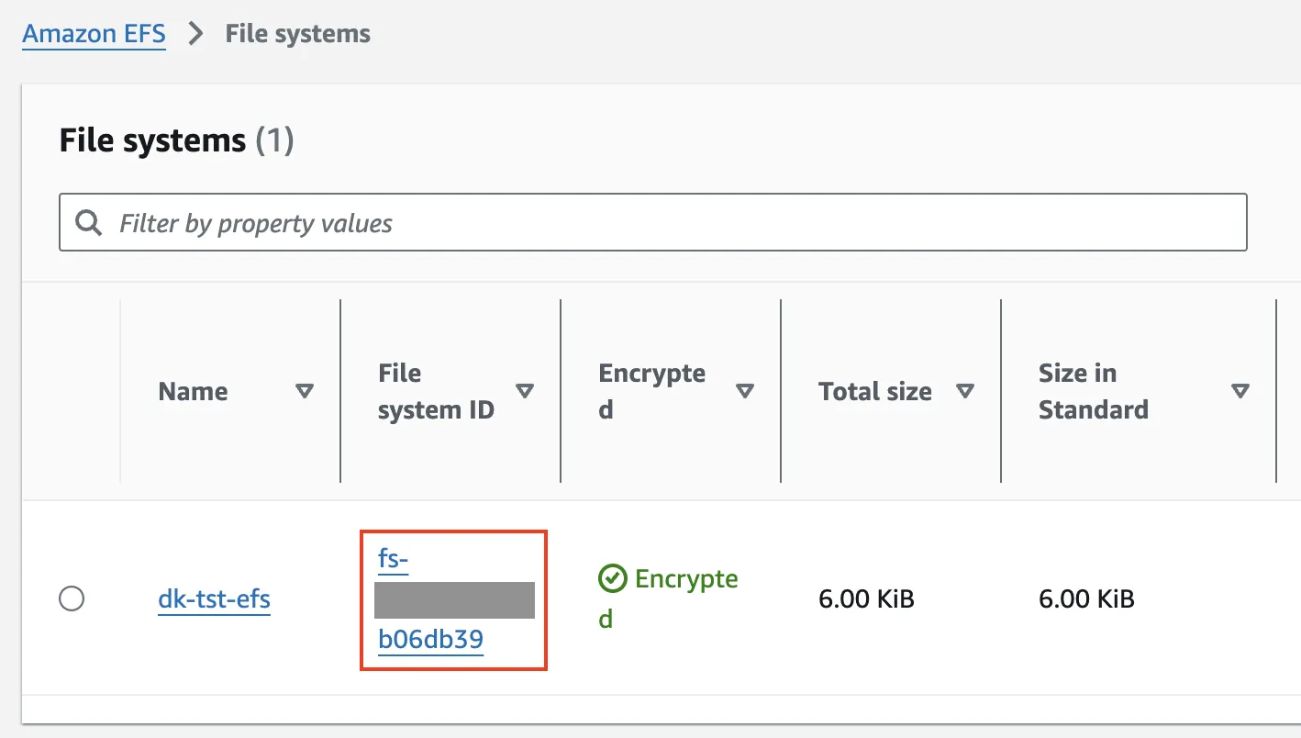
Task: Select the dk-tst-efs radio button
Action: coord(72,599)
